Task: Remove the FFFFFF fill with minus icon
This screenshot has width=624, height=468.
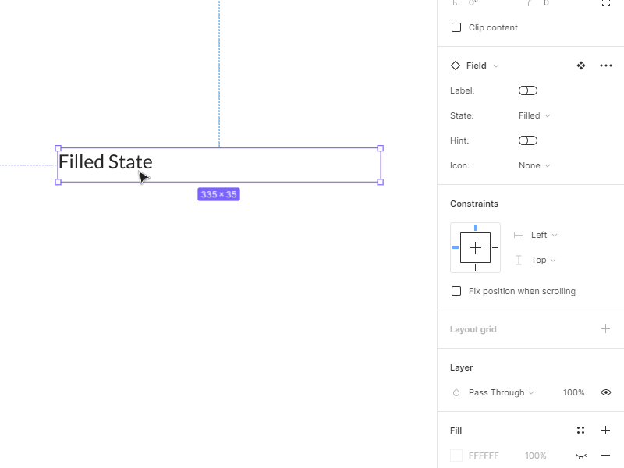Action: coord(606,455)
